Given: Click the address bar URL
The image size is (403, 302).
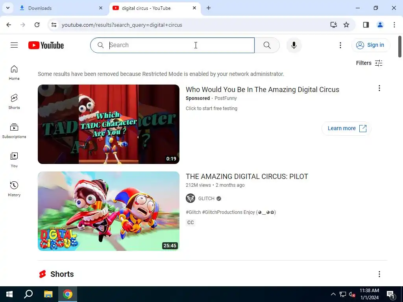Looking at the screenshot, I should [x=122, y=25].
